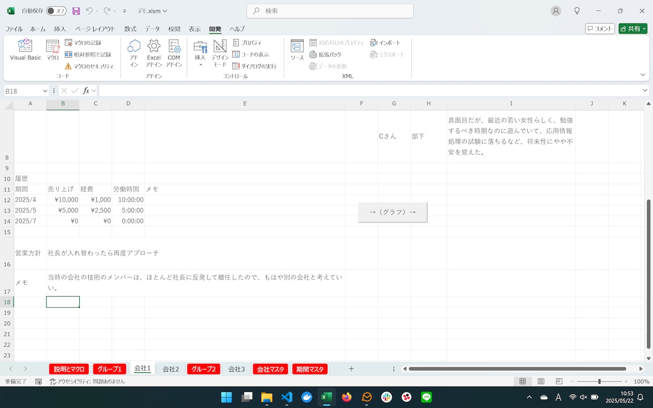Open the ヘルプ tab
653x408 pixels.
click(237, 29)
